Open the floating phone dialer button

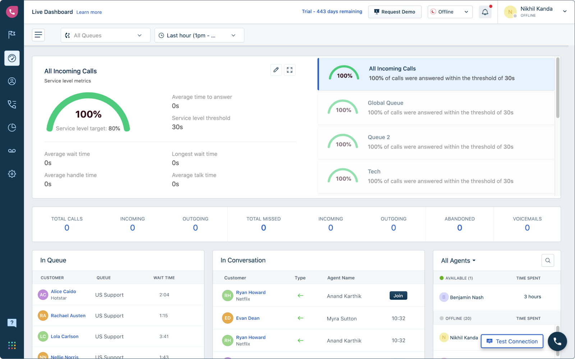557,341
